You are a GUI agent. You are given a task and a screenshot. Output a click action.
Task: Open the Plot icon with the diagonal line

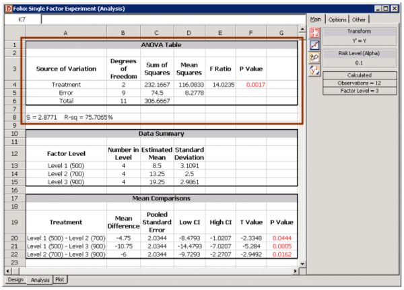314,44
